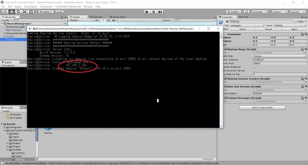
Task: Open the Layer dropdown (Default)
Action: pyautogui.click(x=290, y=25)
